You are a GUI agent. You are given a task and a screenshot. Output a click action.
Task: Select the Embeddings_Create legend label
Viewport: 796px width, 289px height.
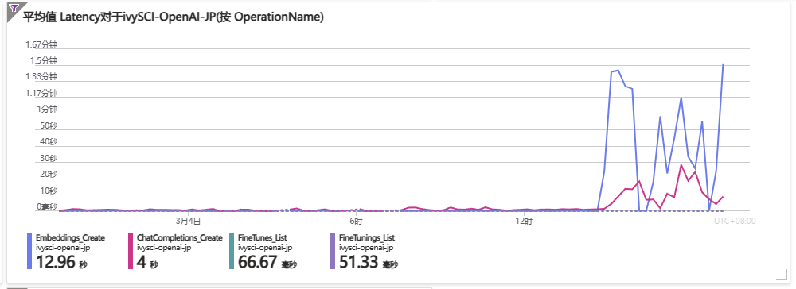(x=70, y=238)
